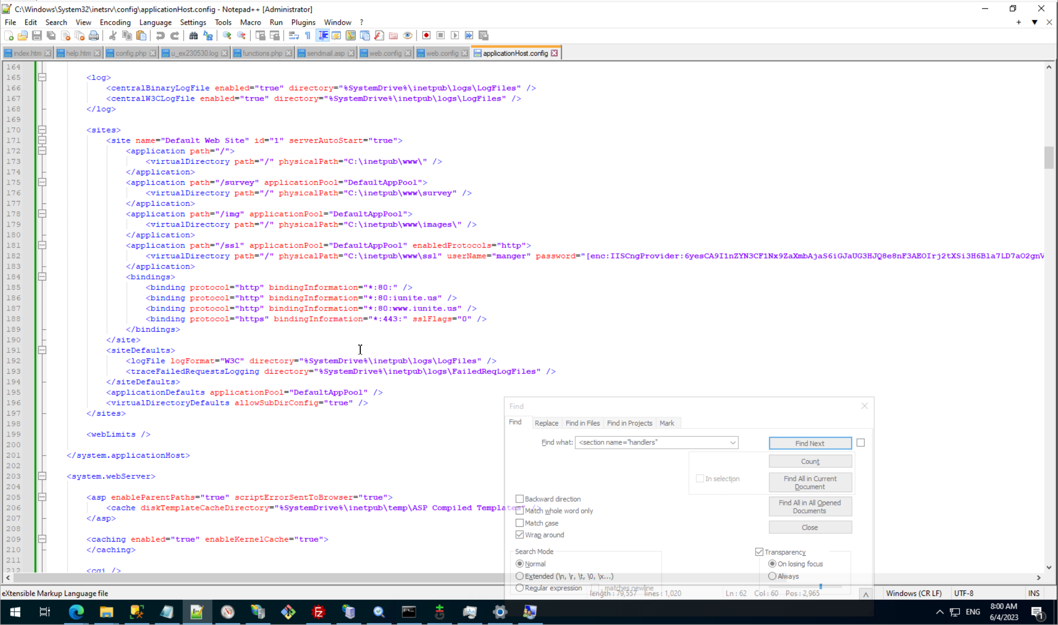Click the Cut scissors toolbar icon
This screenshot has width=1058, height=625.
(x=113, y=36)
